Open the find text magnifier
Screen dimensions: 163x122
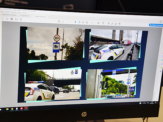[x=21, y=20]
